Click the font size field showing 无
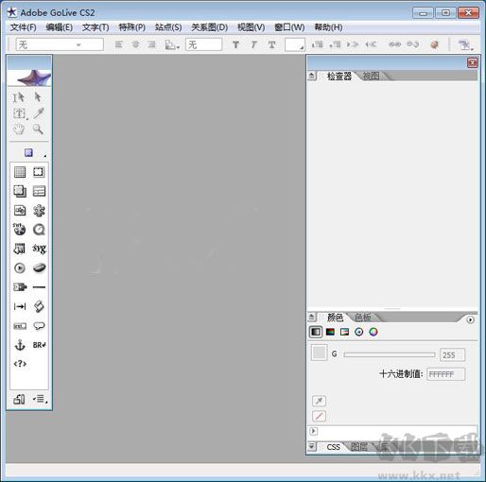Screen dimensions: 486x482 pyautogui.click(x=203, y=44)
